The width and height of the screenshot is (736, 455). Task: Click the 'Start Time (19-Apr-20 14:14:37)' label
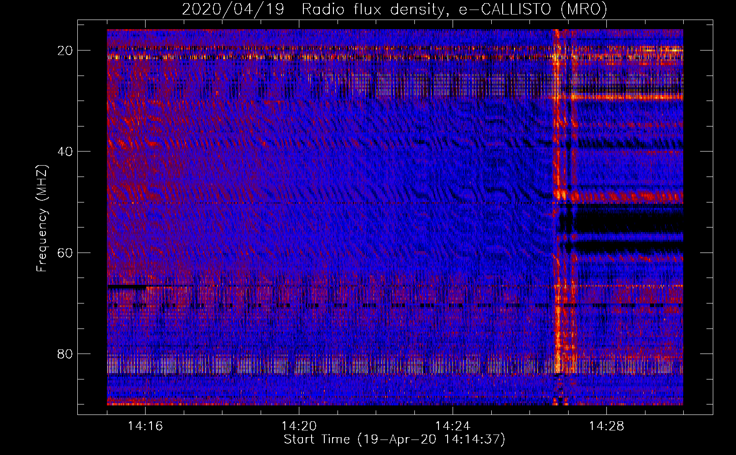tap(394, 440)
